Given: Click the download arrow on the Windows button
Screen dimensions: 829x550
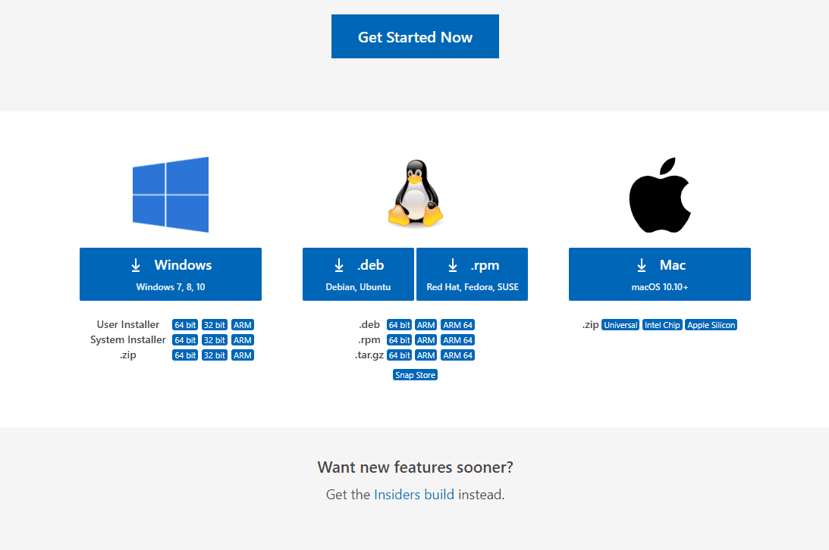Looking at the screenshot, I should tap(136, 265).
